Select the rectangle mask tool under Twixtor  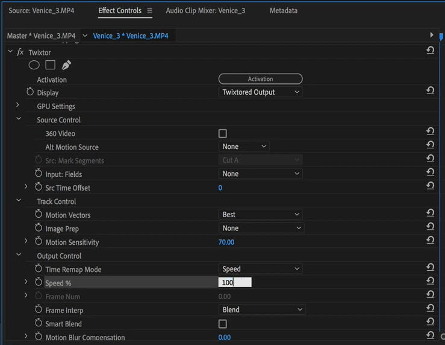(50, 65)
